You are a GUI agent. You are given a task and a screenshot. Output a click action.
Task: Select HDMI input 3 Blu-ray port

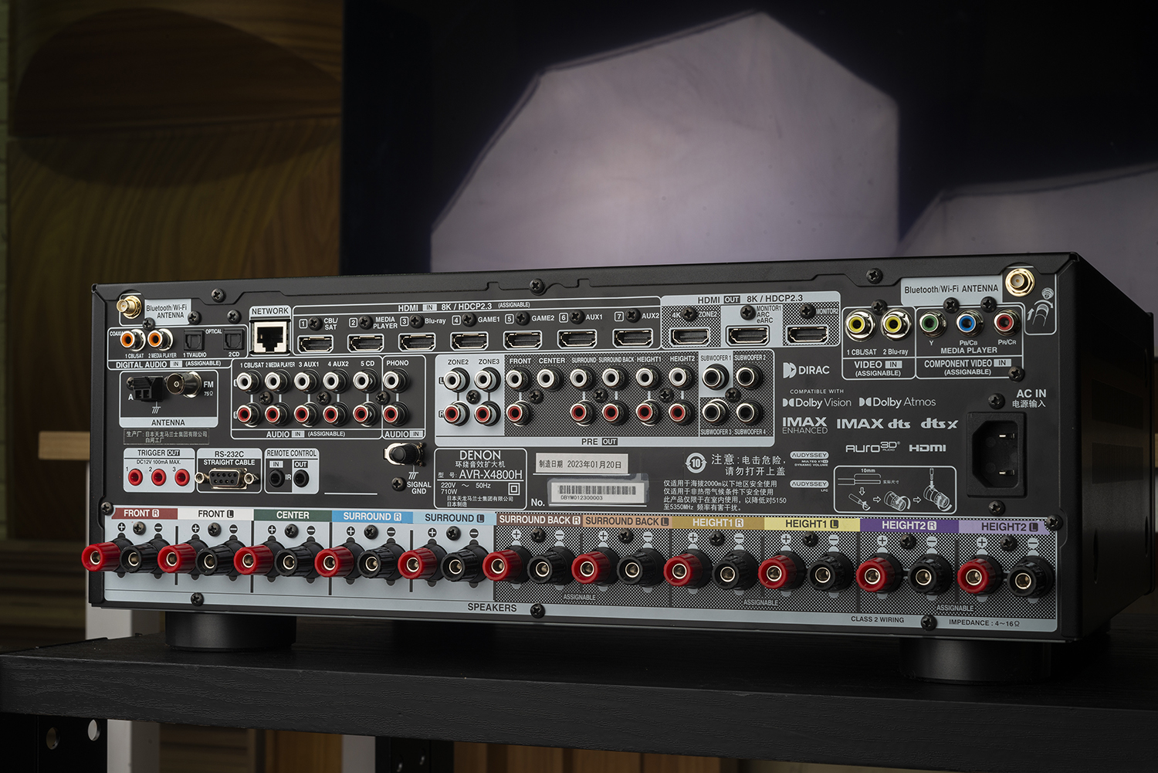coord(417,341)
